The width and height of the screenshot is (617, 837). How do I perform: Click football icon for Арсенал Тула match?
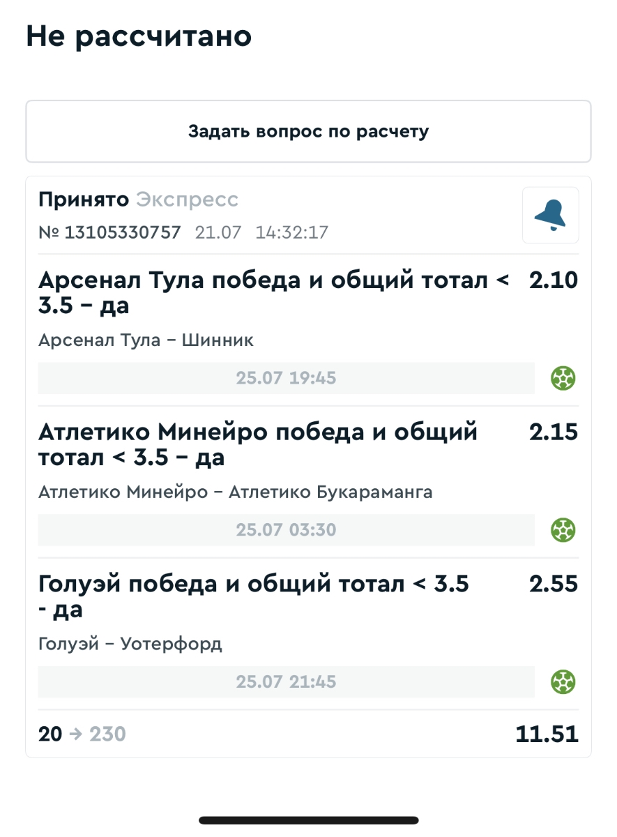click(563, 379)
